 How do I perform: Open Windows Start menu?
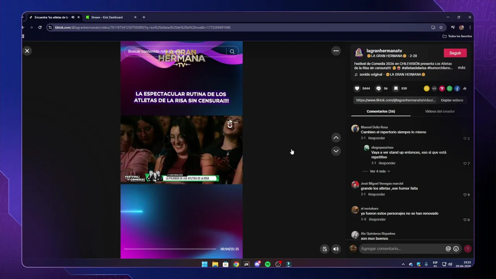204,264
